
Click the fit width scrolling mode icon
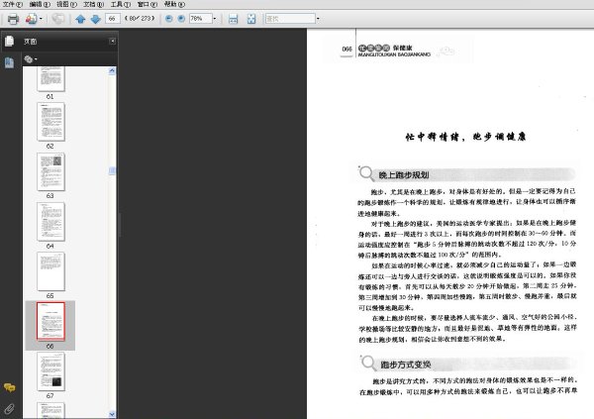(x=233, y=19)
